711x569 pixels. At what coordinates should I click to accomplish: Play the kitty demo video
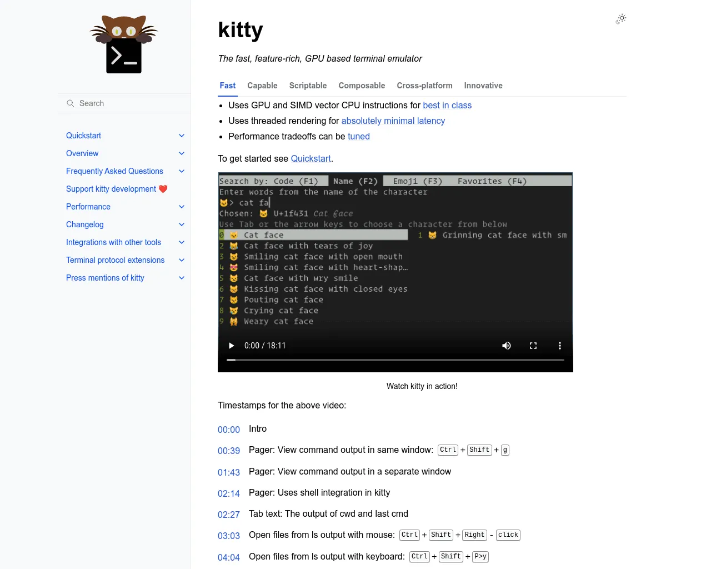click(x=231, y=345)
